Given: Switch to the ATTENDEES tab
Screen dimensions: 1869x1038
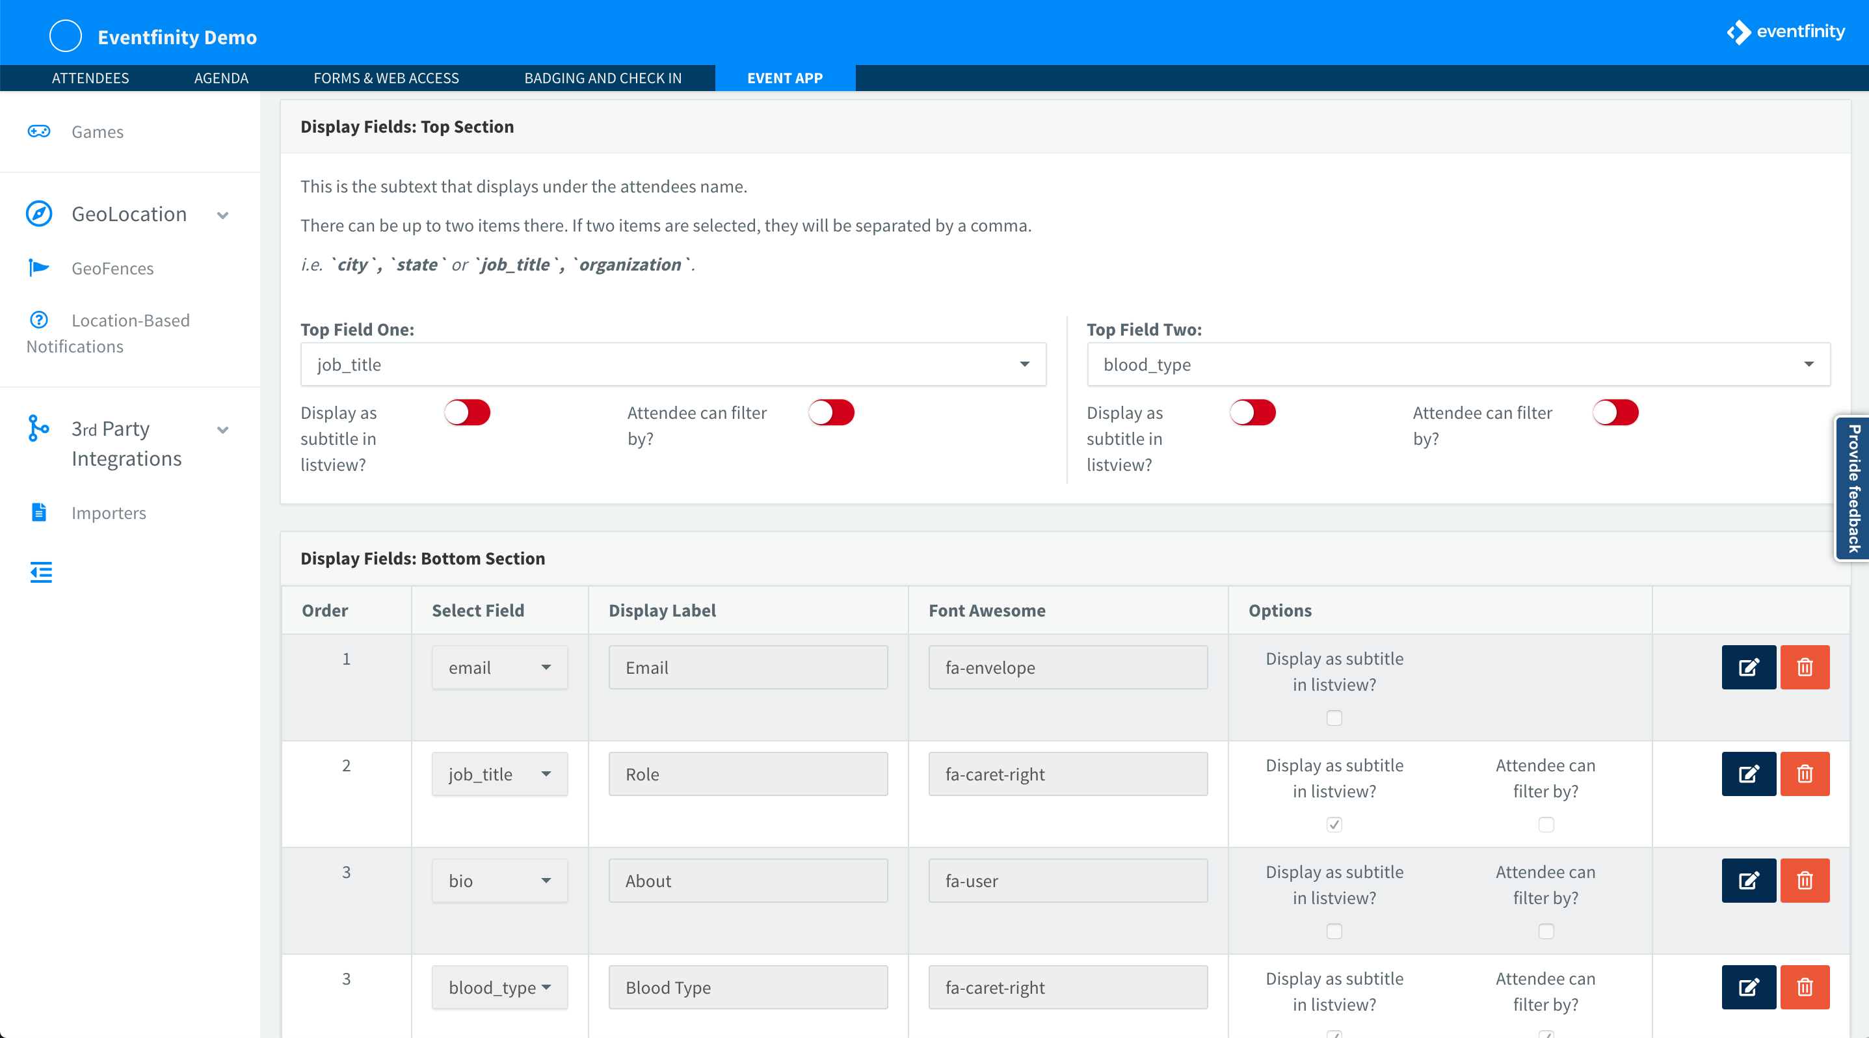Looking at the screenshot, I should [90, 77].
